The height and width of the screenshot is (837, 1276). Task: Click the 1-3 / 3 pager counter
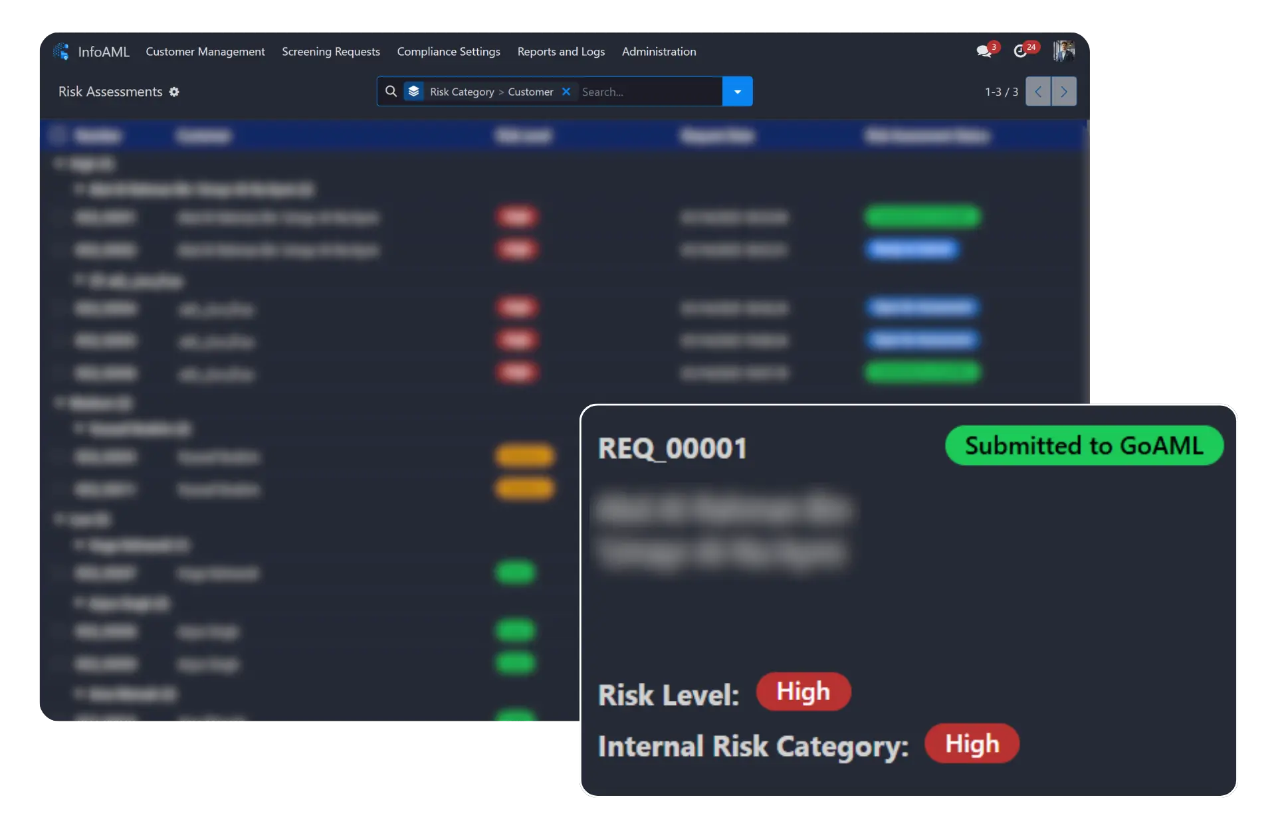(1002, 92)
